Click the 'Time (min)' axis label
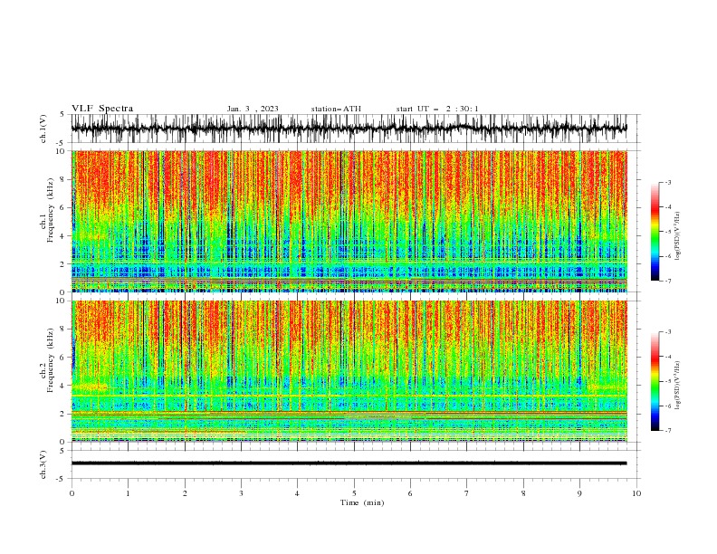The width and height of the screenshot is (717, 554). pyautogui.click(x=362, y=502)
